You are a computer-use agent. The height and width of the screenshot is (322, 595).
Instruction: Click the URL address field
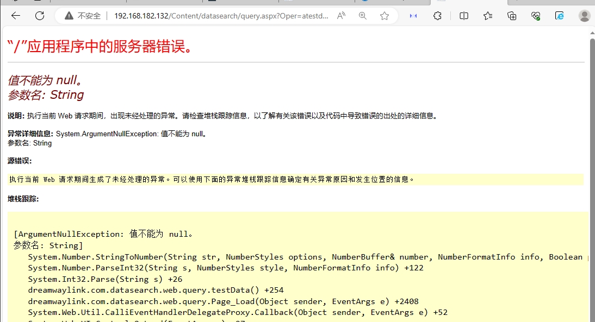pos(221,16)
